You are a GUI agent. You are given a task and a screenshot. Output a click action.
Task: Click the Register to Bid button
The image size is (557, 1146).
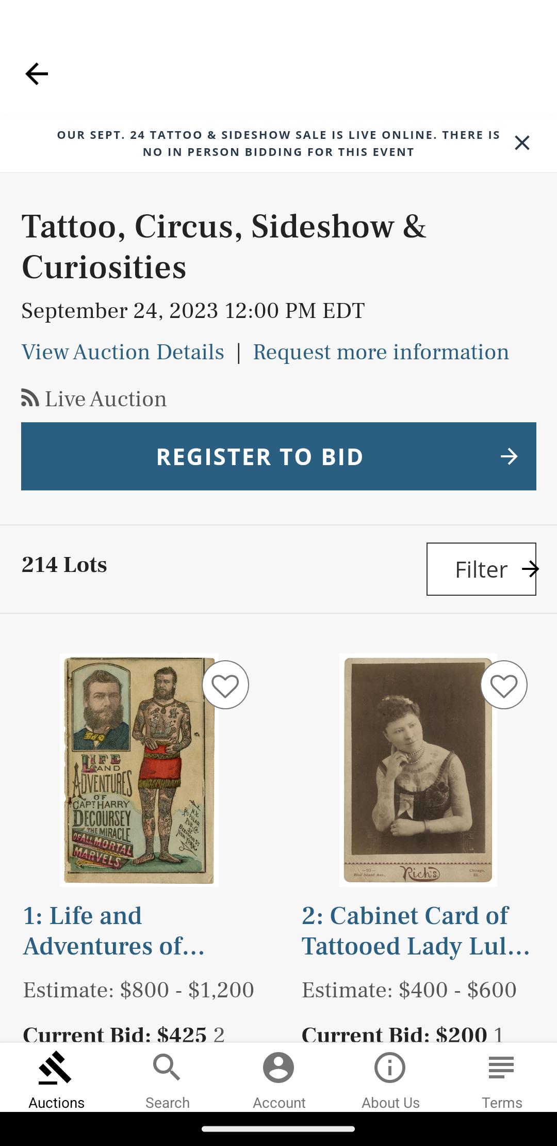click(x=278, y=456)
